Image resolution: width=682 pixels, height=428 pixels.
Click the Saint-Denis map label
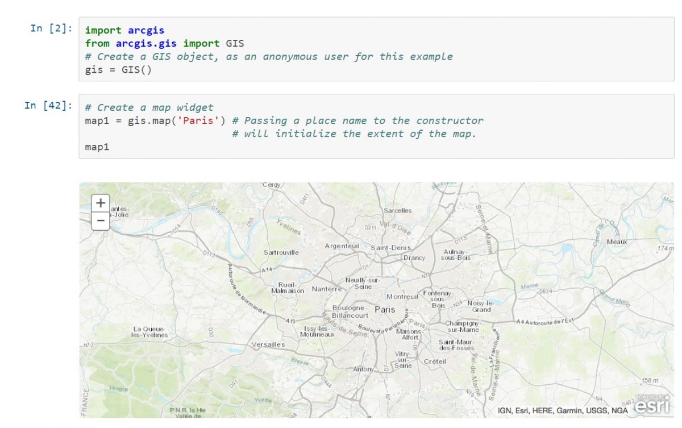point(390,248)
